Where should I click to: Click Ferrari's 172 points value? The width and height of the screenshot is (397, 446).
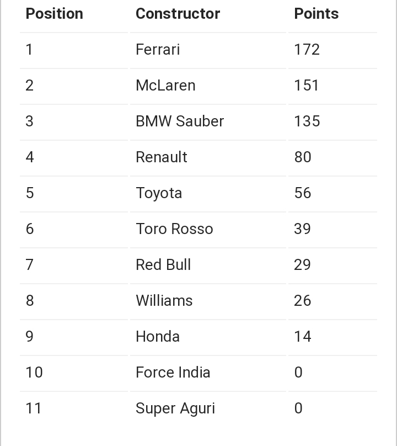[307, 50]
